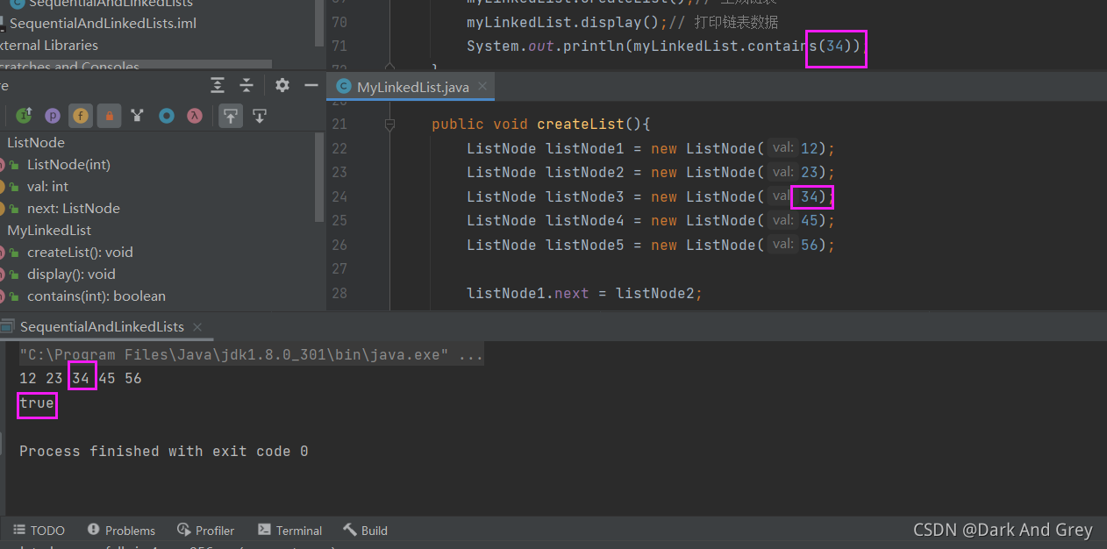Image resolution: width=1107 pixels, height=549 pixels.
Task: Hide the Structure tool window
Action: (311, 85)
